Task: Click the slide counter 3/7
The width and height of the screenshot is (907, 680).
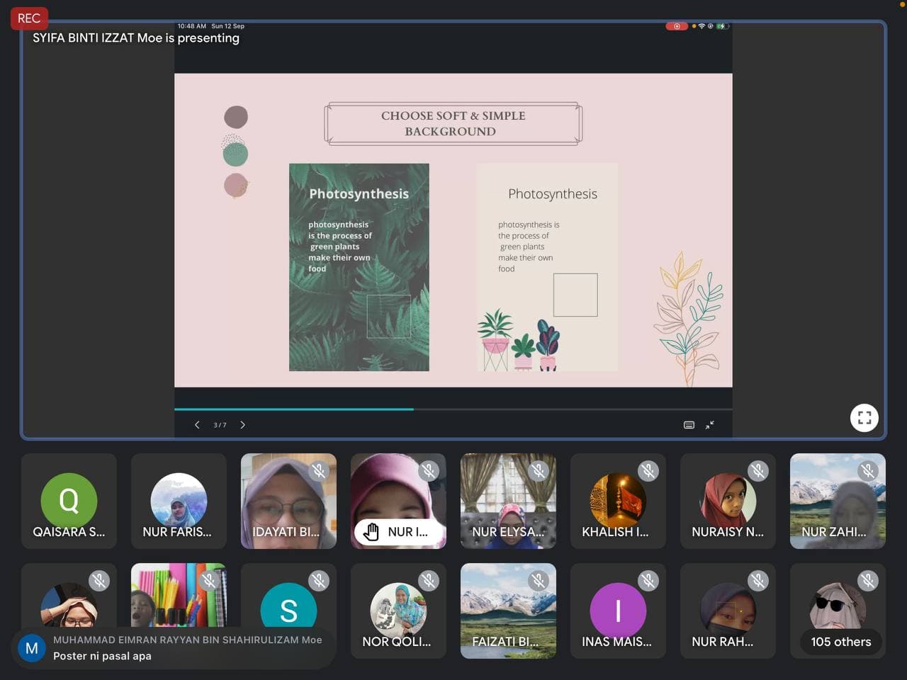Action: pyautogui.click(x=220, y=425)
